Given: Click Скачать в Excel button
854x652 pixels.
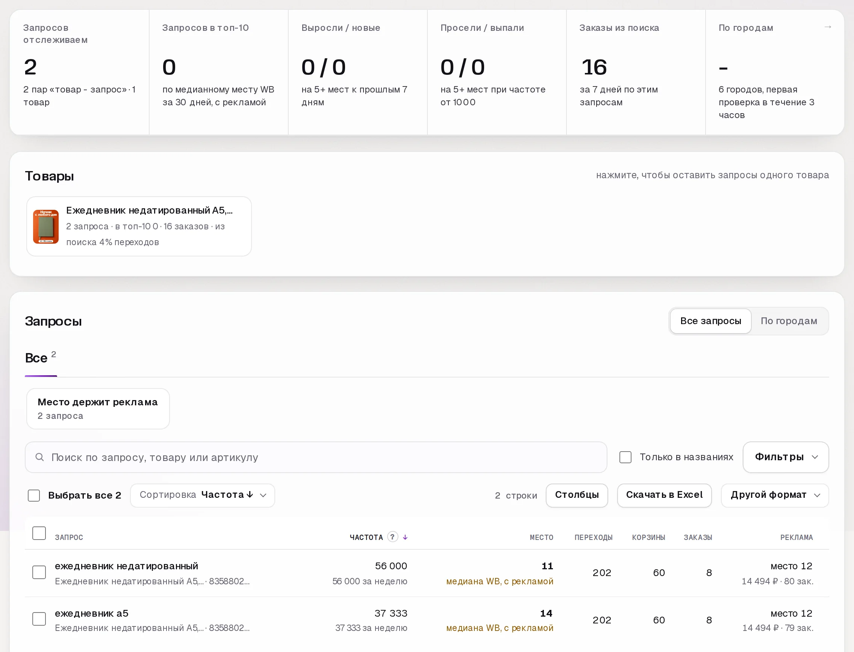Looking at the screenshot, I should 664,495.
